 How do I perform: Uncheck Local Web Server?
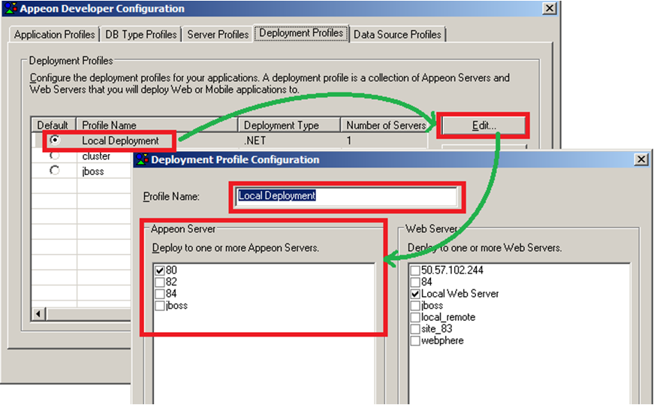pyautogui.click(x=415, y=294)
